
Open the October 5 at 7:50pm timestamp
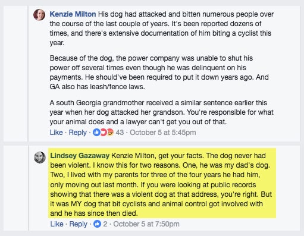click(146, 224)
